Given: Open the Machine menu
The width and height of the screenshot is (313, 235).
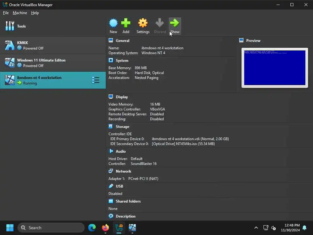Looking at the screenshot, I should pos(20,13).
